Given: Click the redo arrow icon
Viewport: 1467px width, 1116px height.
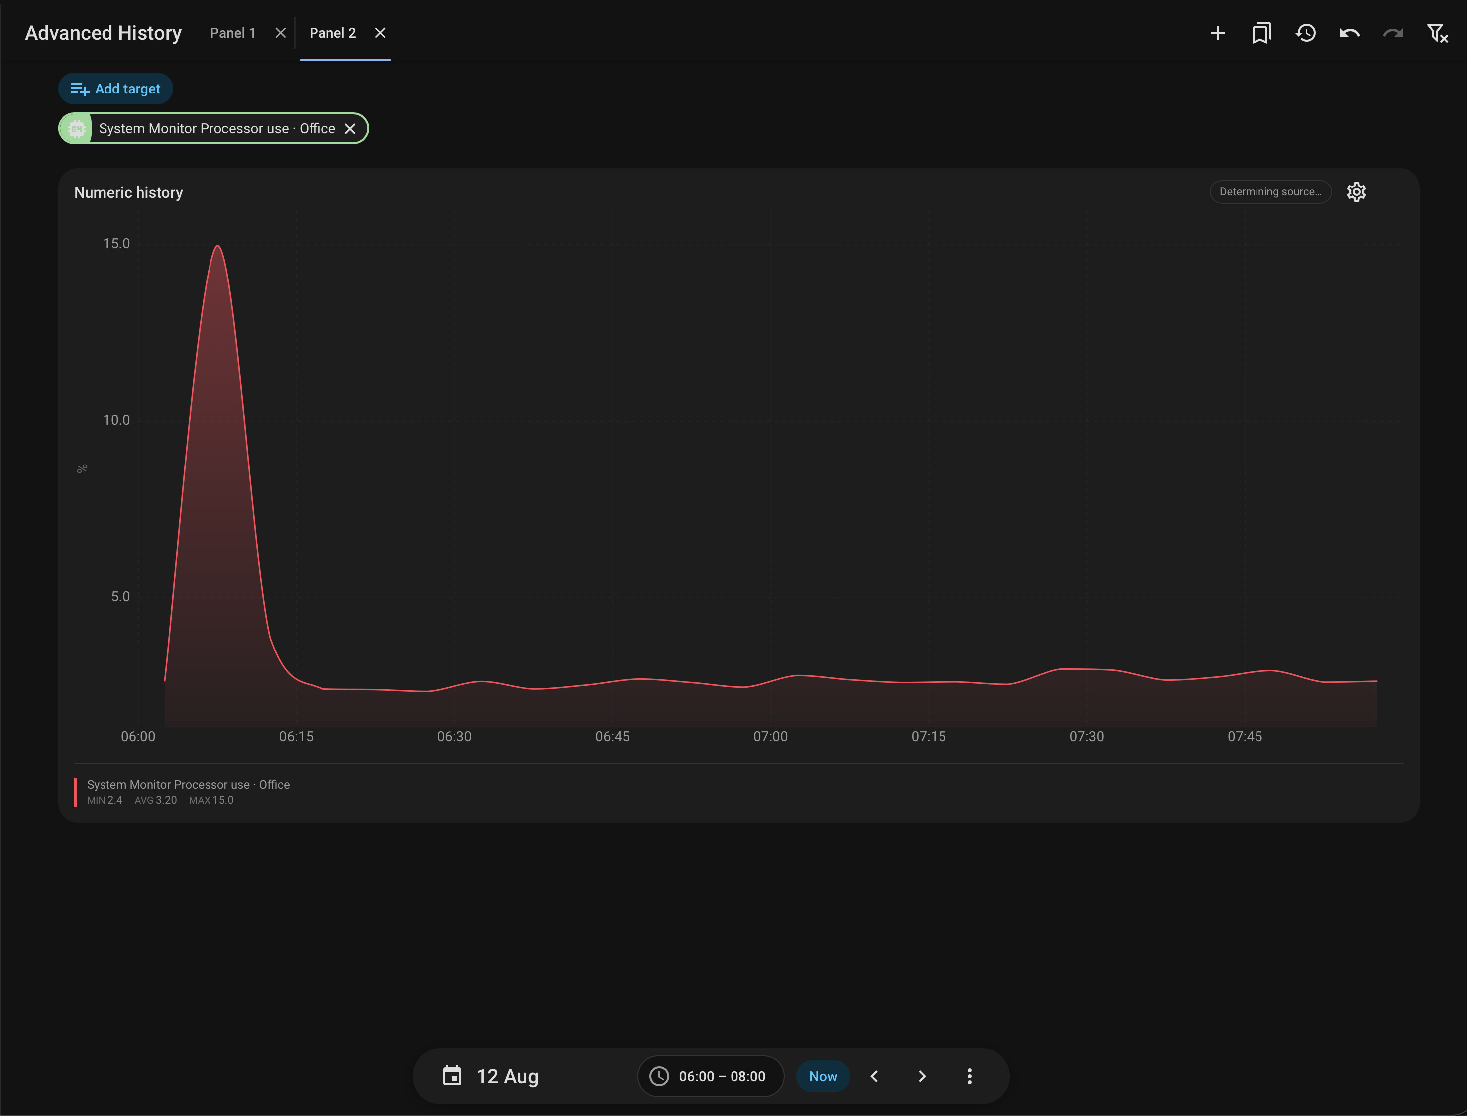Looking at the screenshot, I should coord(1393,33).
